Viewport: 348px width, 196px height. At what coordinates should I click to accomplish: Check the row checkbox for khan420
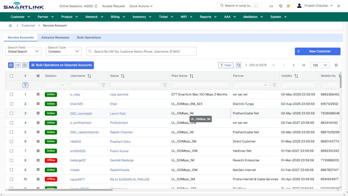pyautogui.click(x=11, y=104)
